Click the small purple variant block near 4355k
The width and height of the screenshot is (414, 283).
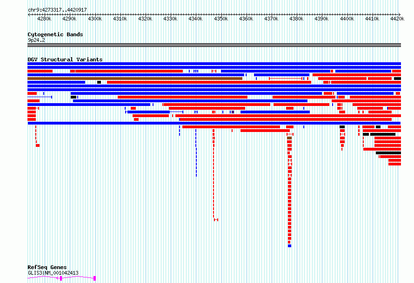pyautogui.click(x=233, y=112)
